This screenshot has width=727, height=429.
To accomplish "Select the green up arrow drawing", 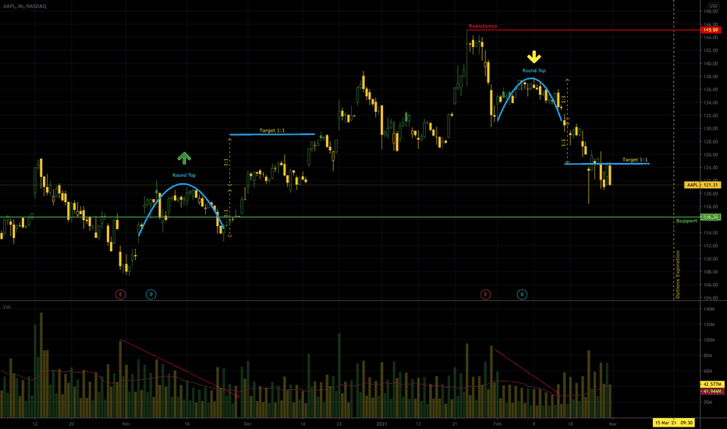I will (184, 158).
